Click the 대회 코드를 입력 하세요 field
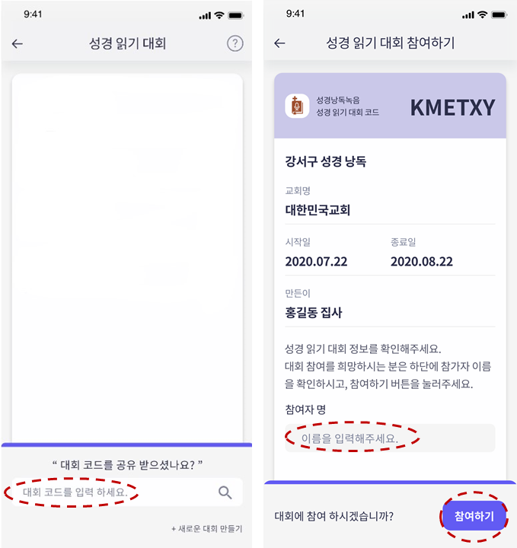 127,492
